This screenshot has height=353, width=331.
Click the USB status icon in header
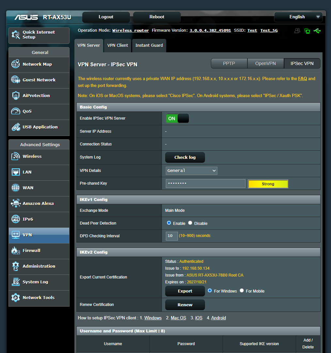click(317, 30)
